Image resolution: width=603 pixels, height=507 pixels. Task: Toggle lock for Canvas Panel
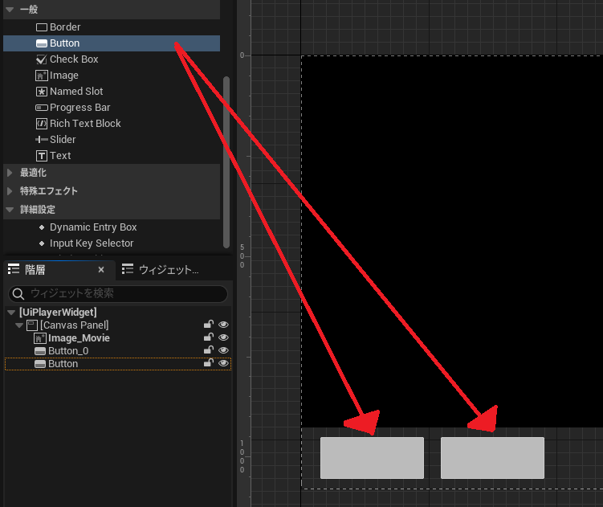[209, 325]
